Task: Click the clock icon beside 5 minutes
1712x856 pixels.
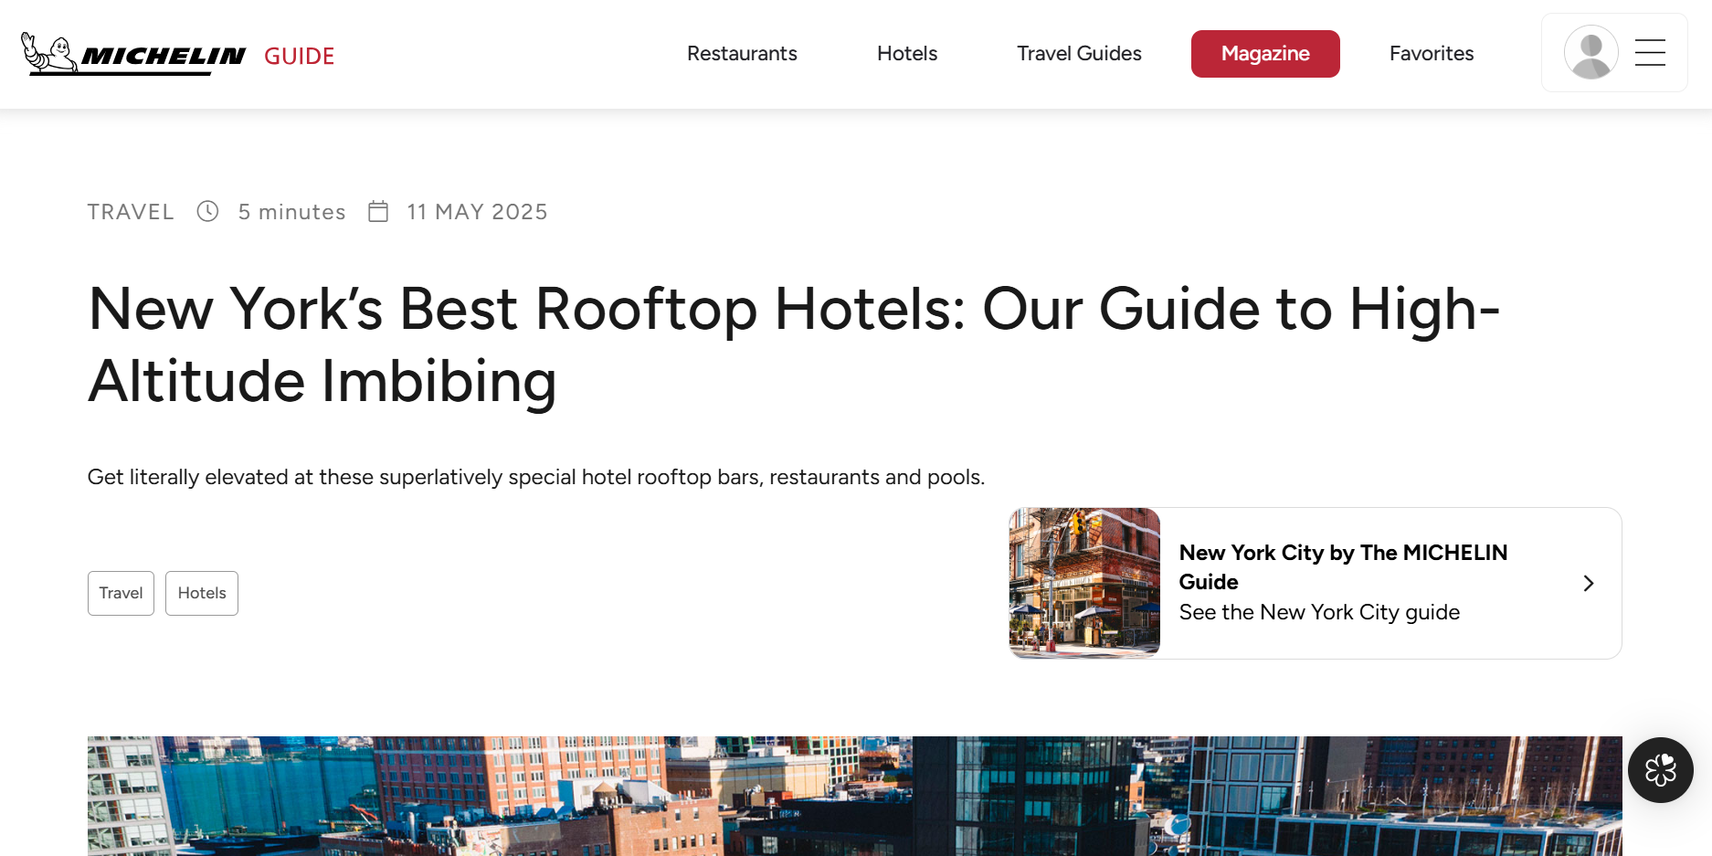Action: pos(207,212)
